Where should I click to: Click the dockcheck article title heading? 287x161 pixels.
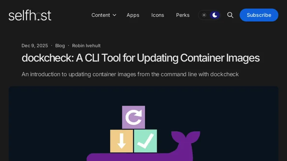click(141, 58)
